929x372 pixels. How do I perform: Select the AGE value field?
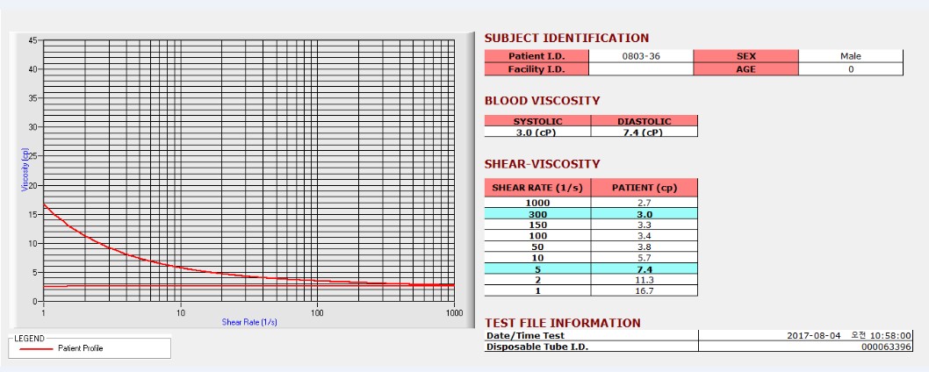[850, 69]
